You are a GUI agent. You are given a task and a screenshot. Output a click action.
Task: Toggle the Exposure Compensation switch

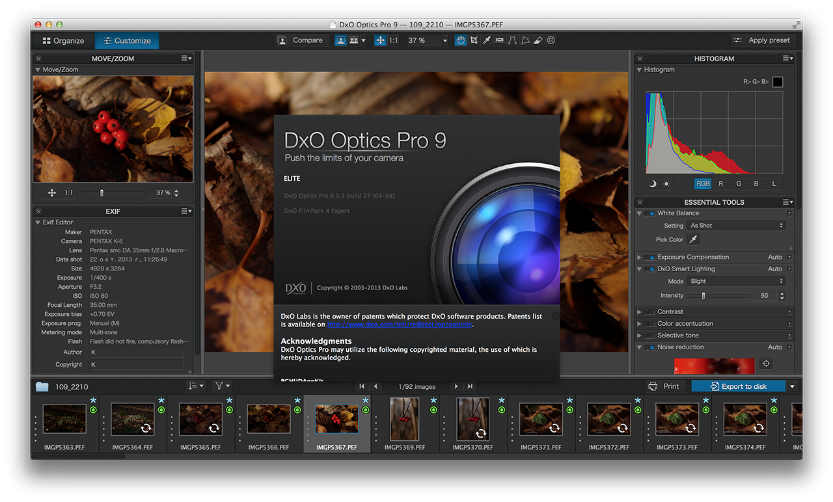[649, 258]
